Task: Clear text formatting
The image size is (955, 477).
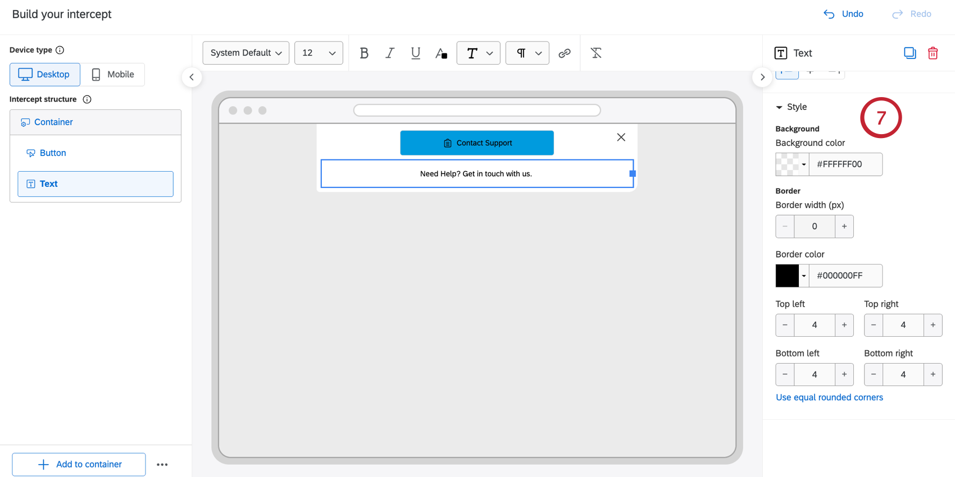Action: tap(596, 53)
